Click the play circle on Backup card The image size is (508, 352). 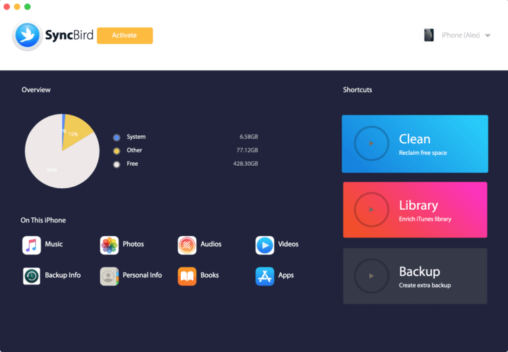372,276
